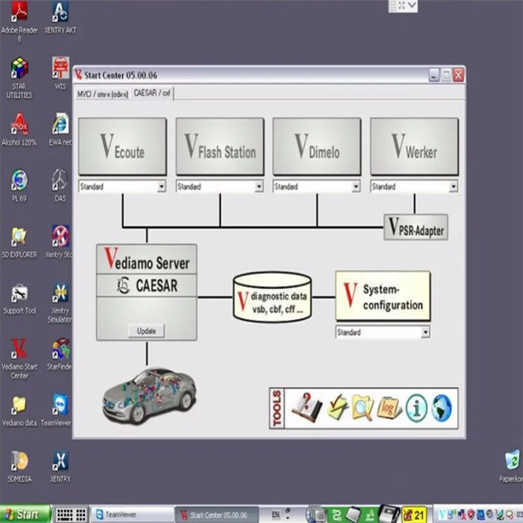
Task: Click the diagnostic data database cylinder
Action: pos(272,297)
